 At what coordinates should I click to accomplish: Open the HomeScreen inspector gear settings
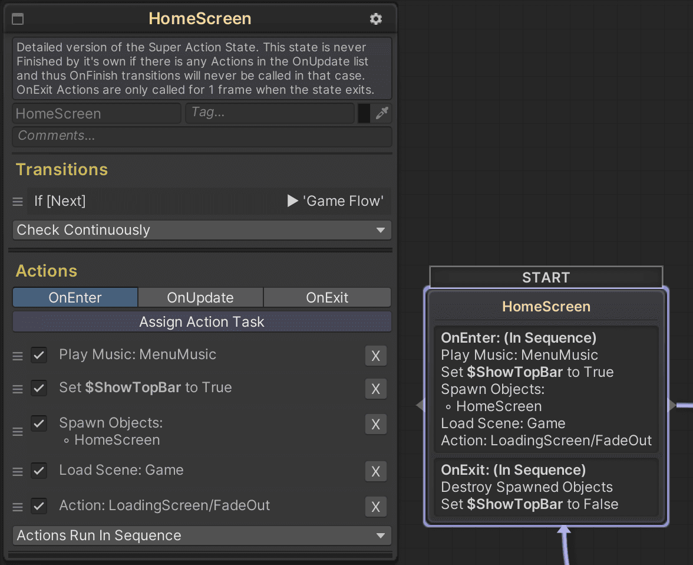(376, 19)
